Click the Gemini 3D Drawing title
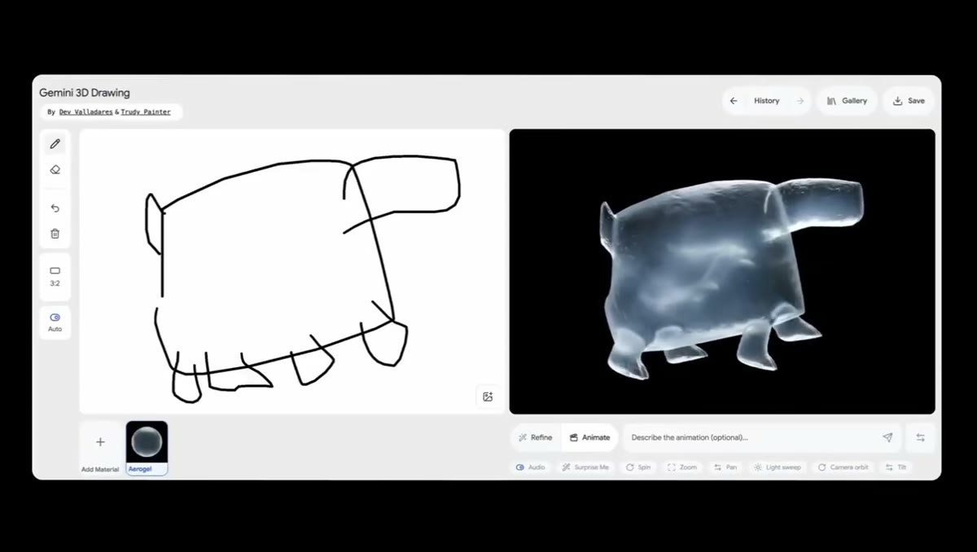The width and height of the screenshot is (977, 552). coord(85,93)
